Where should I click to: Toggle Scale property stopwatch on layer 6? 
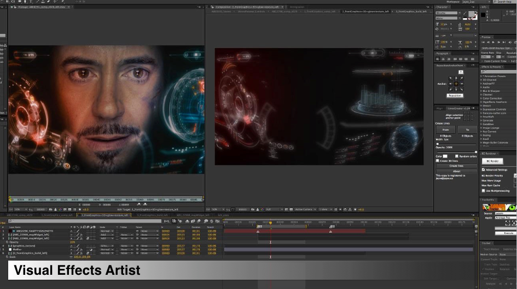[x=7, y=257]
